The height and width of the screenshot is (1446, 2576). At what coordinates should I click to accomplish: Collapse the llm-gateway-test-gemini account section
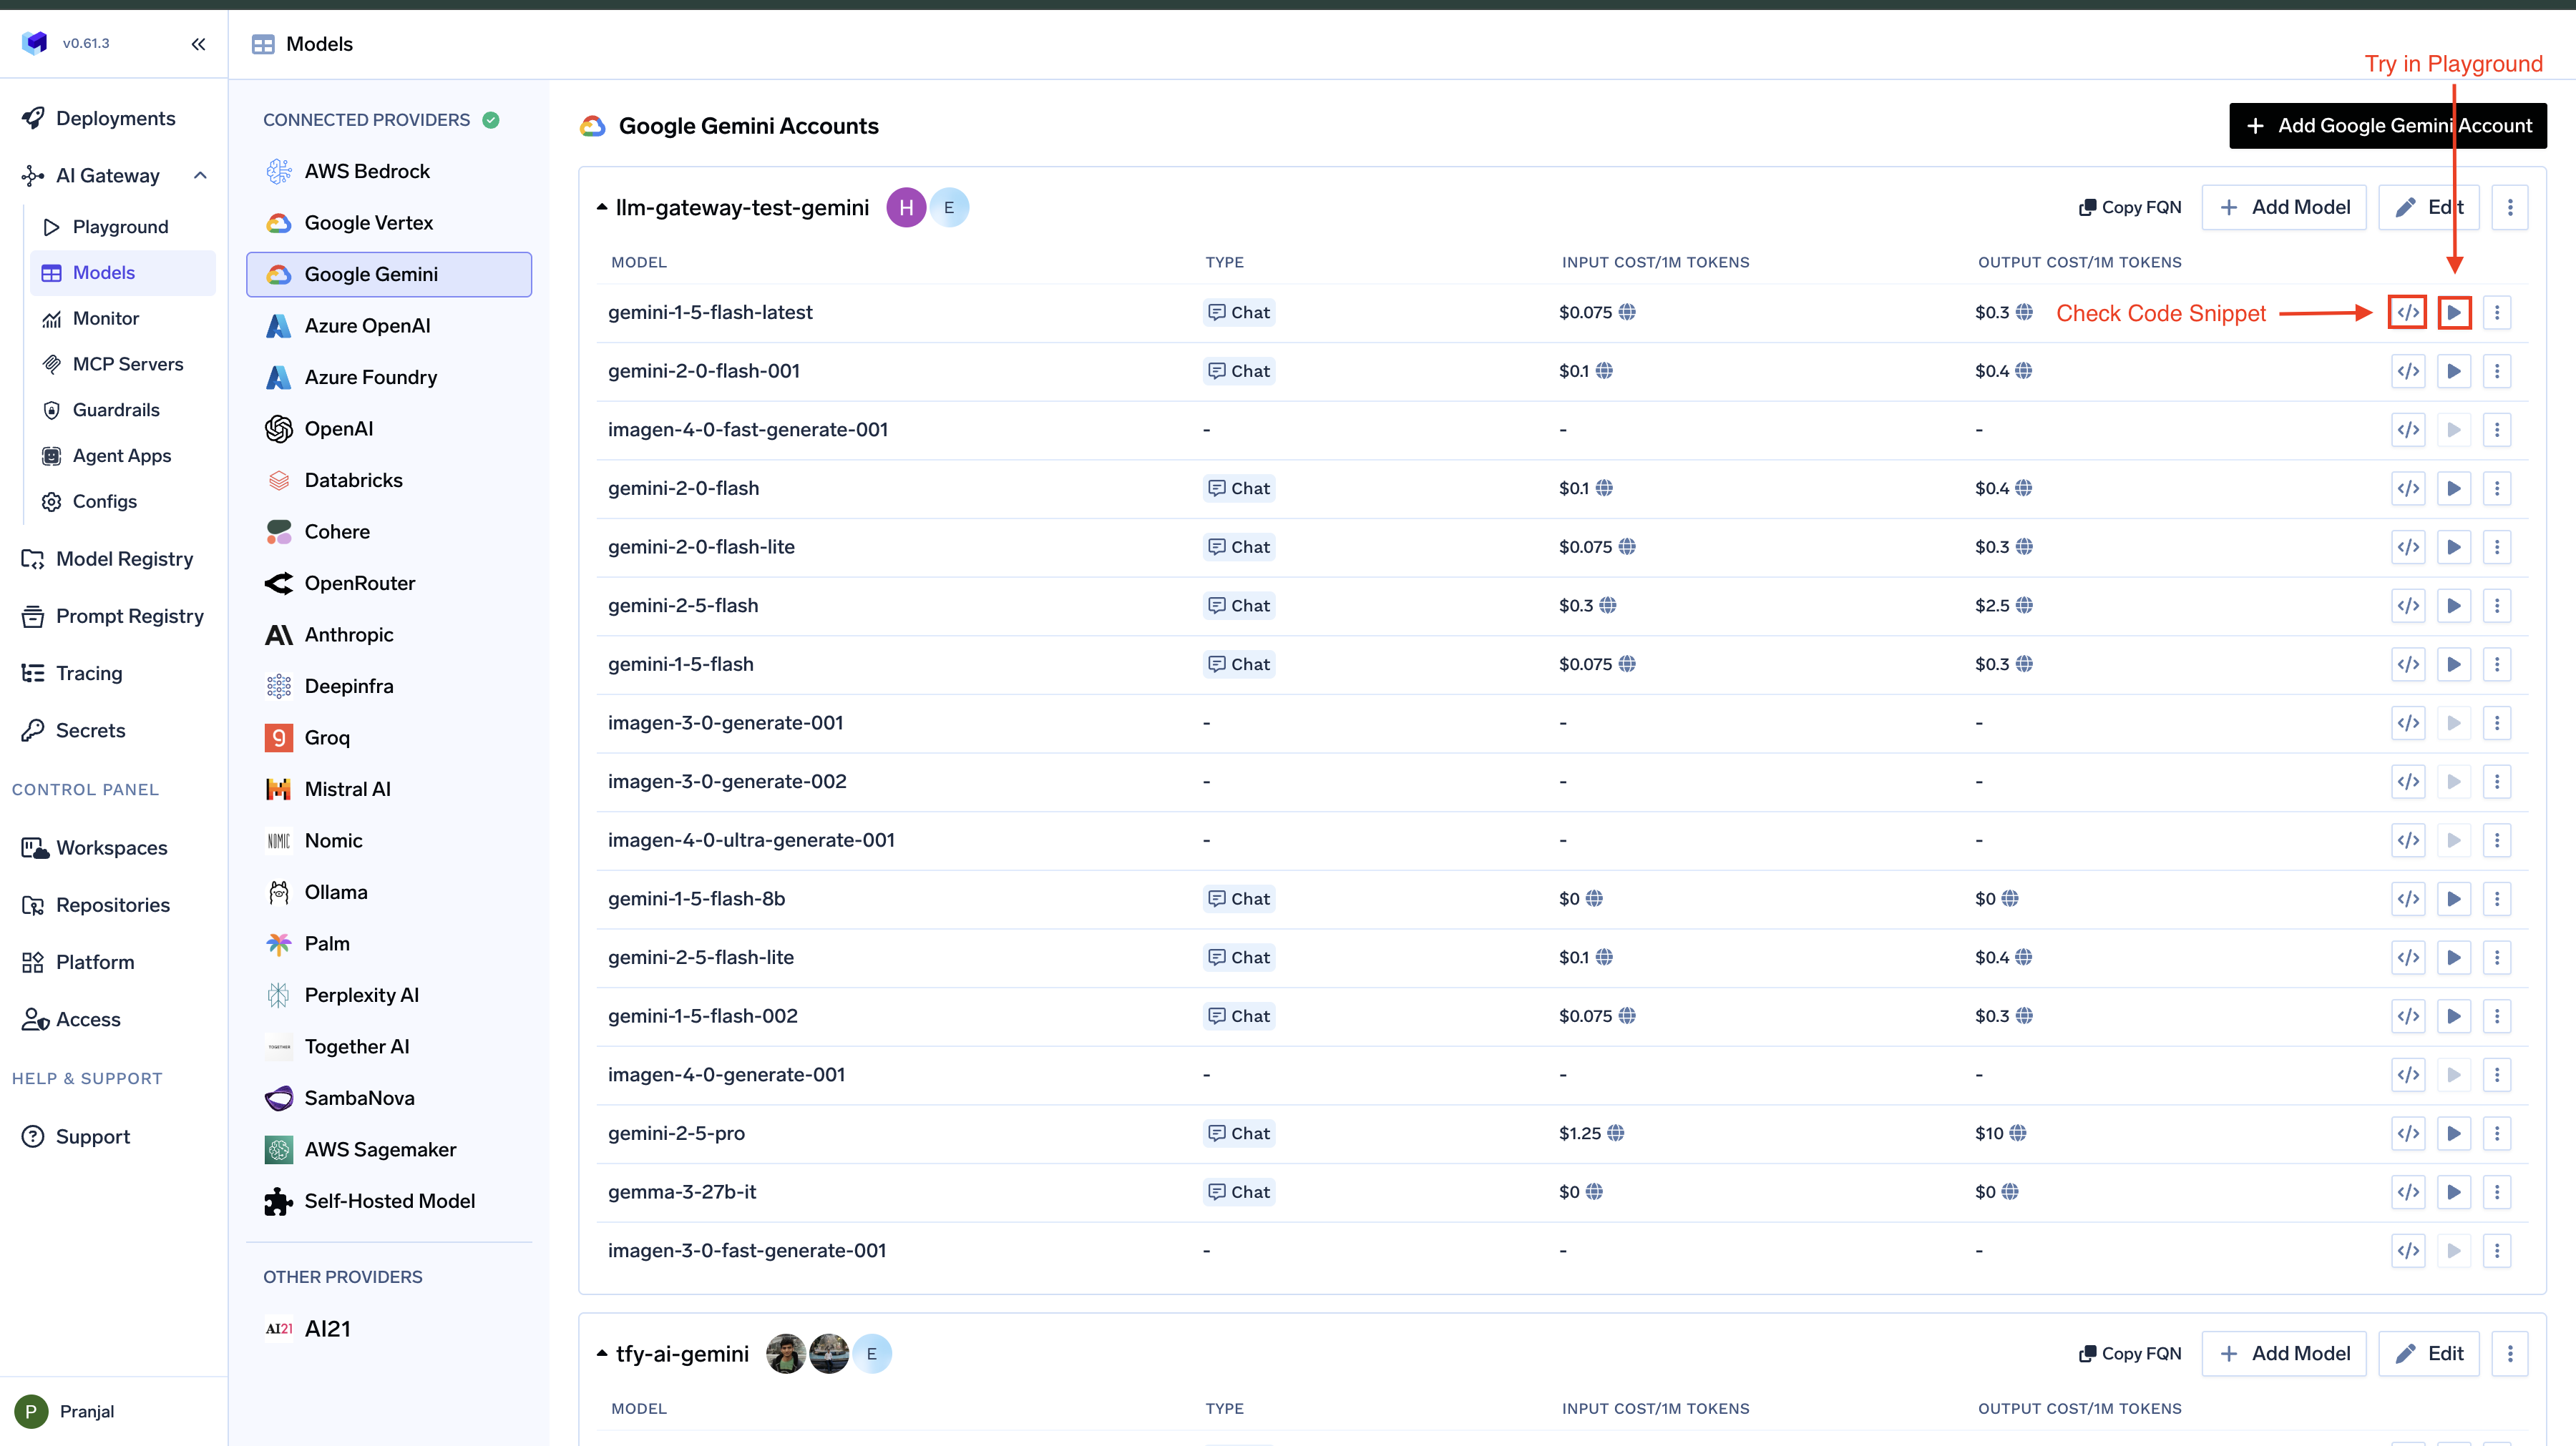click(602, 208)
